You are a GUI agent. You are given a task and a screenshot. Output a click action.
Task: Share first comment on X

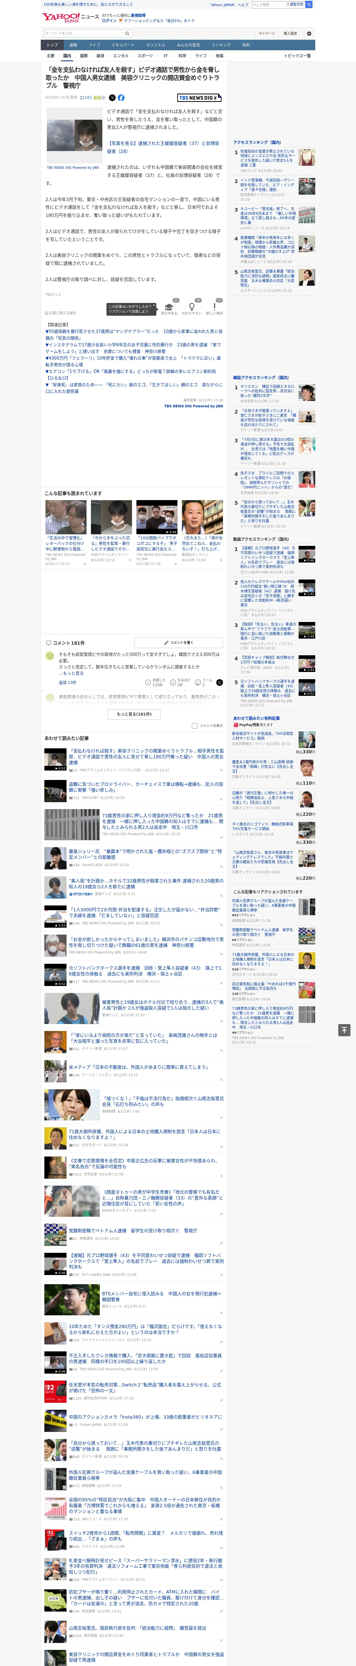pyautogui.click(x=219, y=682)
